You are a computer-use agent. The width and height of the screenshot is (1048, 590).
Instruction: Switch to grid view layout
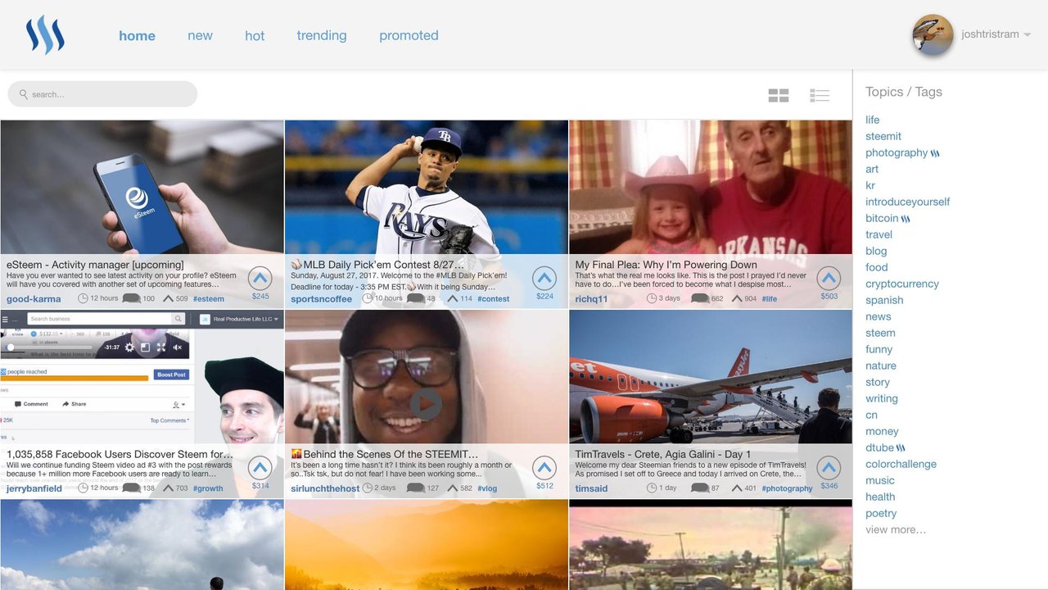point(779,96)
